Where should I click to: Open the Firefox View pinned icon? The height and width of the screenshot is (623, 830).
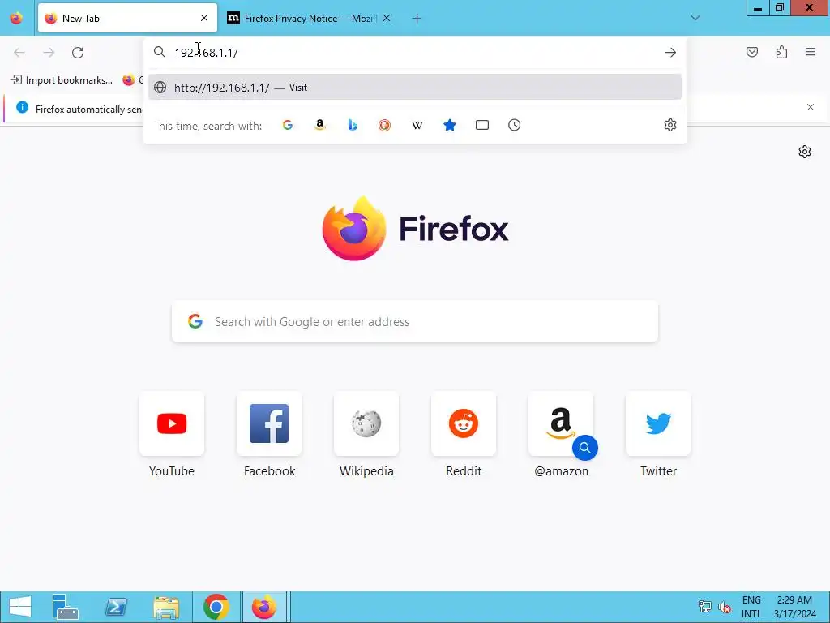coord(16,18)
